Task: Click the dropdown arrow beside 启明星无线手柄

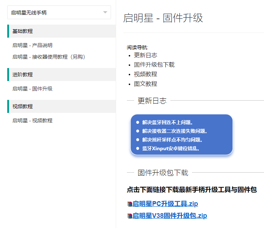Action: [105, 12]
